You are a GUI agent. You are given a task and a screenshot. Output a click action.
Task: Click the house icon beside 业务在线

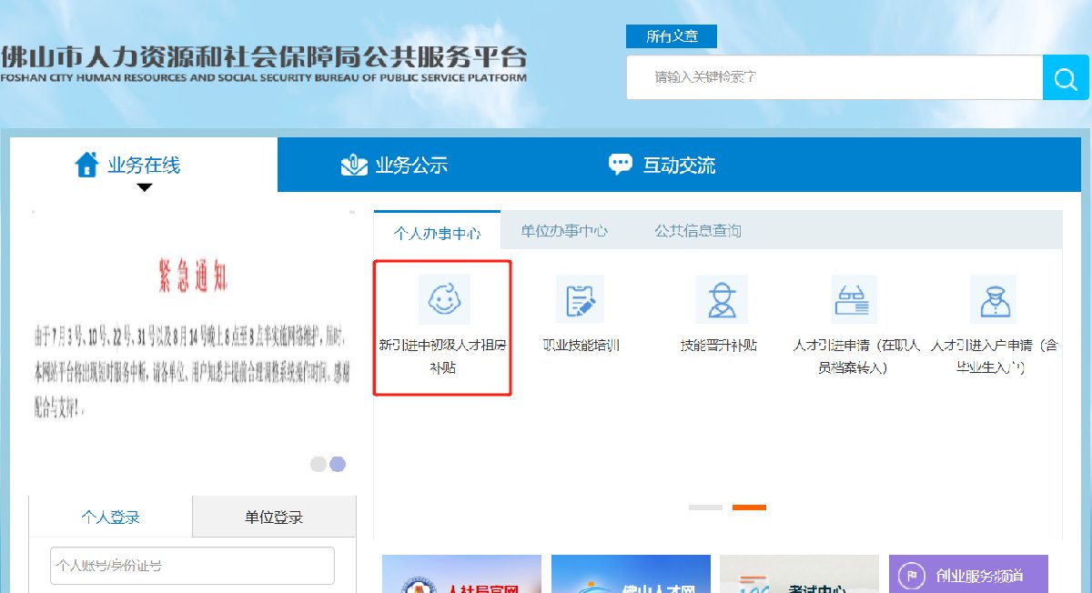coord(86,165)
